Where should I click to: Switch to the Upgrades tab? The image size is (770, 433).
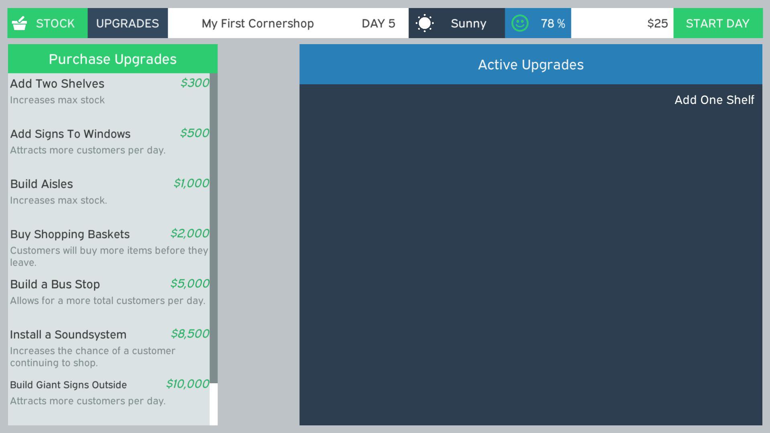(x=128, y=23)
